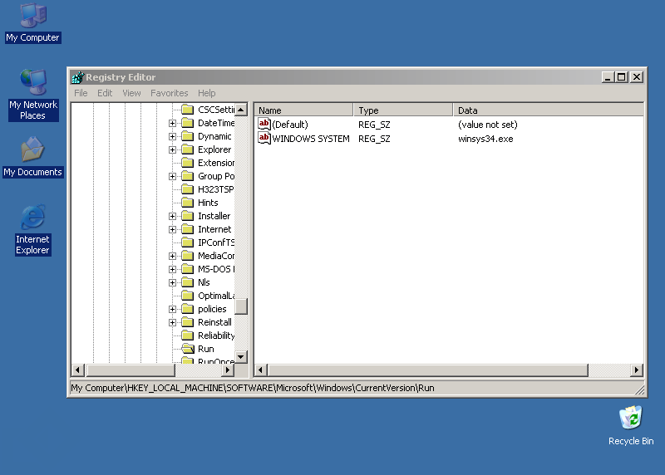Expand the Explorer registry key

tap(172, 149)
